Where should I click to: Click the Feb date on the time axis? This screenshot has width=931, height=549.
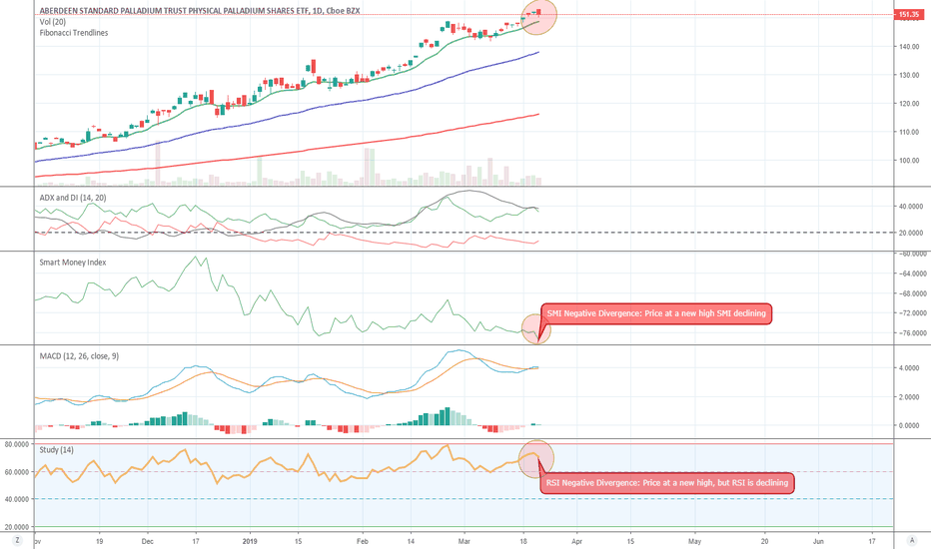pos(363,541)
